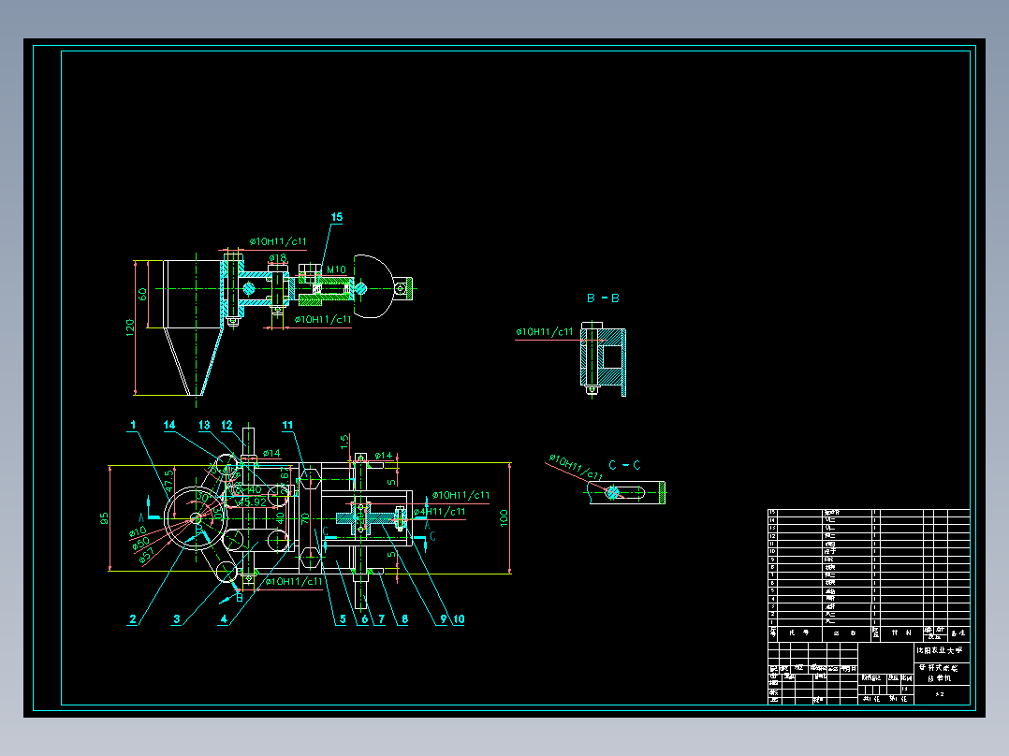Select the Ø4H11/c11 pin fit callout
Image resolution: width=1009 pixels, height=756 pixels.
click(x=441, y=512)
